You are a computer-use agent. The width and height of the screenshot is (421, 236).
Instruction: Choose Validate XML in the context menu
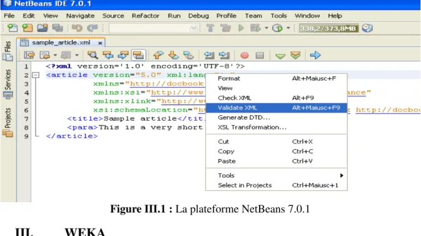276,108
